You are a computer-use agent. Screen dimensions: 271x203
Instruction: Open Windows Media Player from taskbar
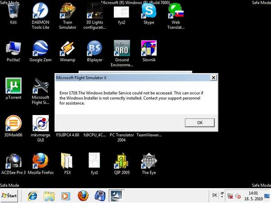(65, 196)
